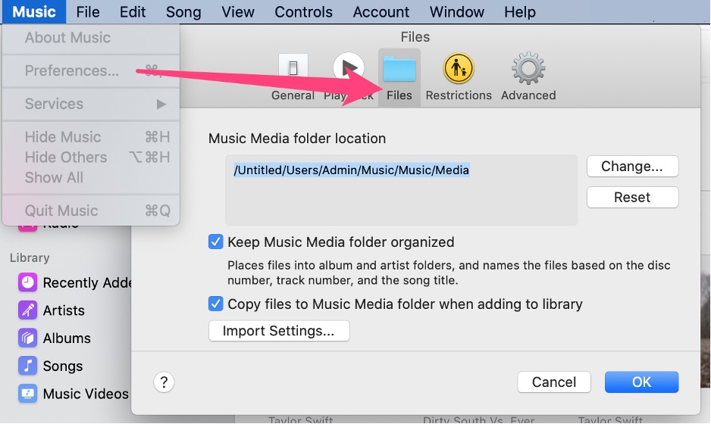Open the Controls menu
Screen dimensions: 711x424
(303, 12)
